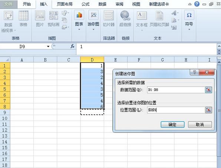
Task: Click the dialog help question button
Action: tap(195, 72)
